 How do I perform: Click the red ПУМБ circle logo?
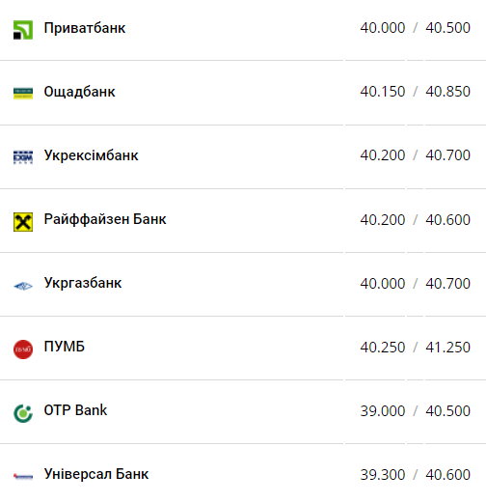click(x=23, y=349)
